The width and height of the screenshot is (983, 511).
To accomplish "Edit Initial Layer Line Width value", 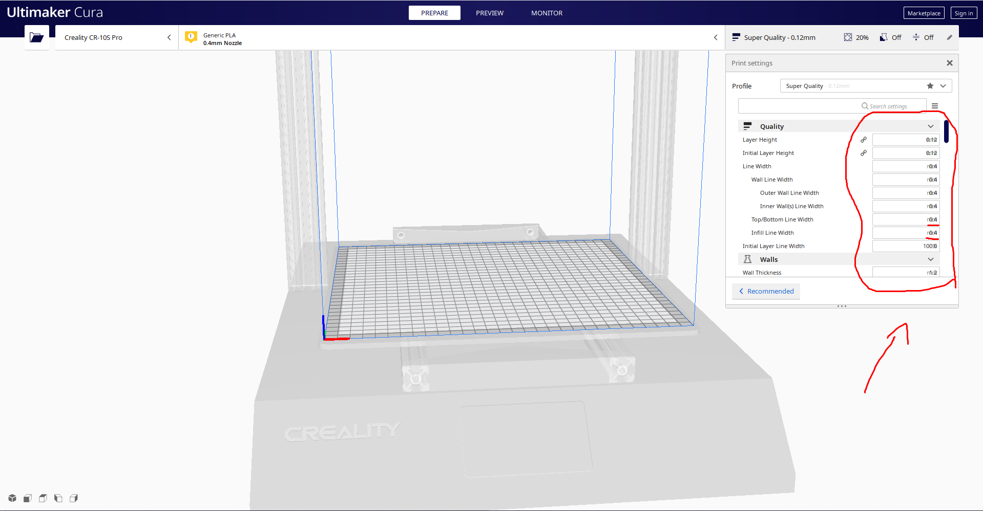I will (906, 246).
